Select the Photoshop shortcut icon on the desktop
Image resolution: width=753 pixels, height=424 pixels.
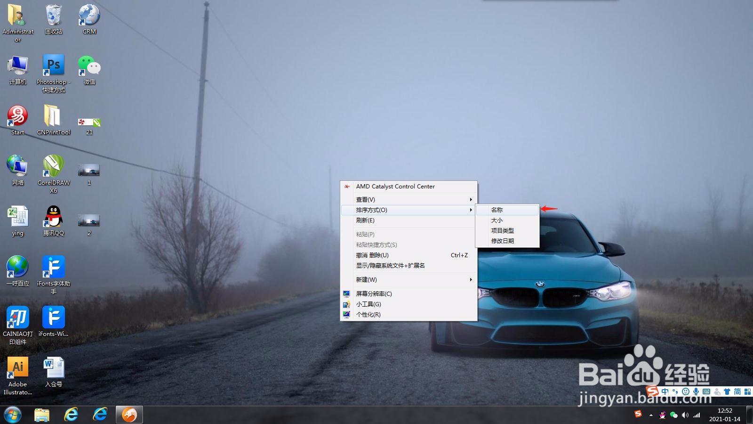pyautogui.click(x=54, y=66)
